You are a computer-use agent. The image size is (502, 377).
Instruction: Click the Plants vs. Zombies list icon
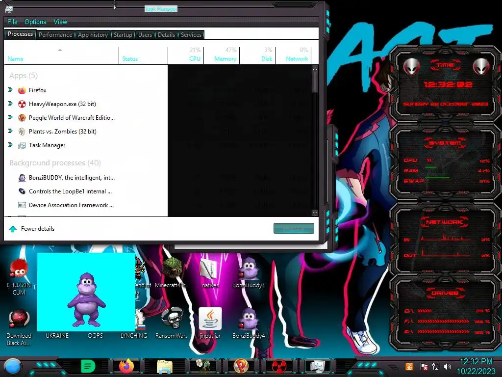click(x=22, y=132)
